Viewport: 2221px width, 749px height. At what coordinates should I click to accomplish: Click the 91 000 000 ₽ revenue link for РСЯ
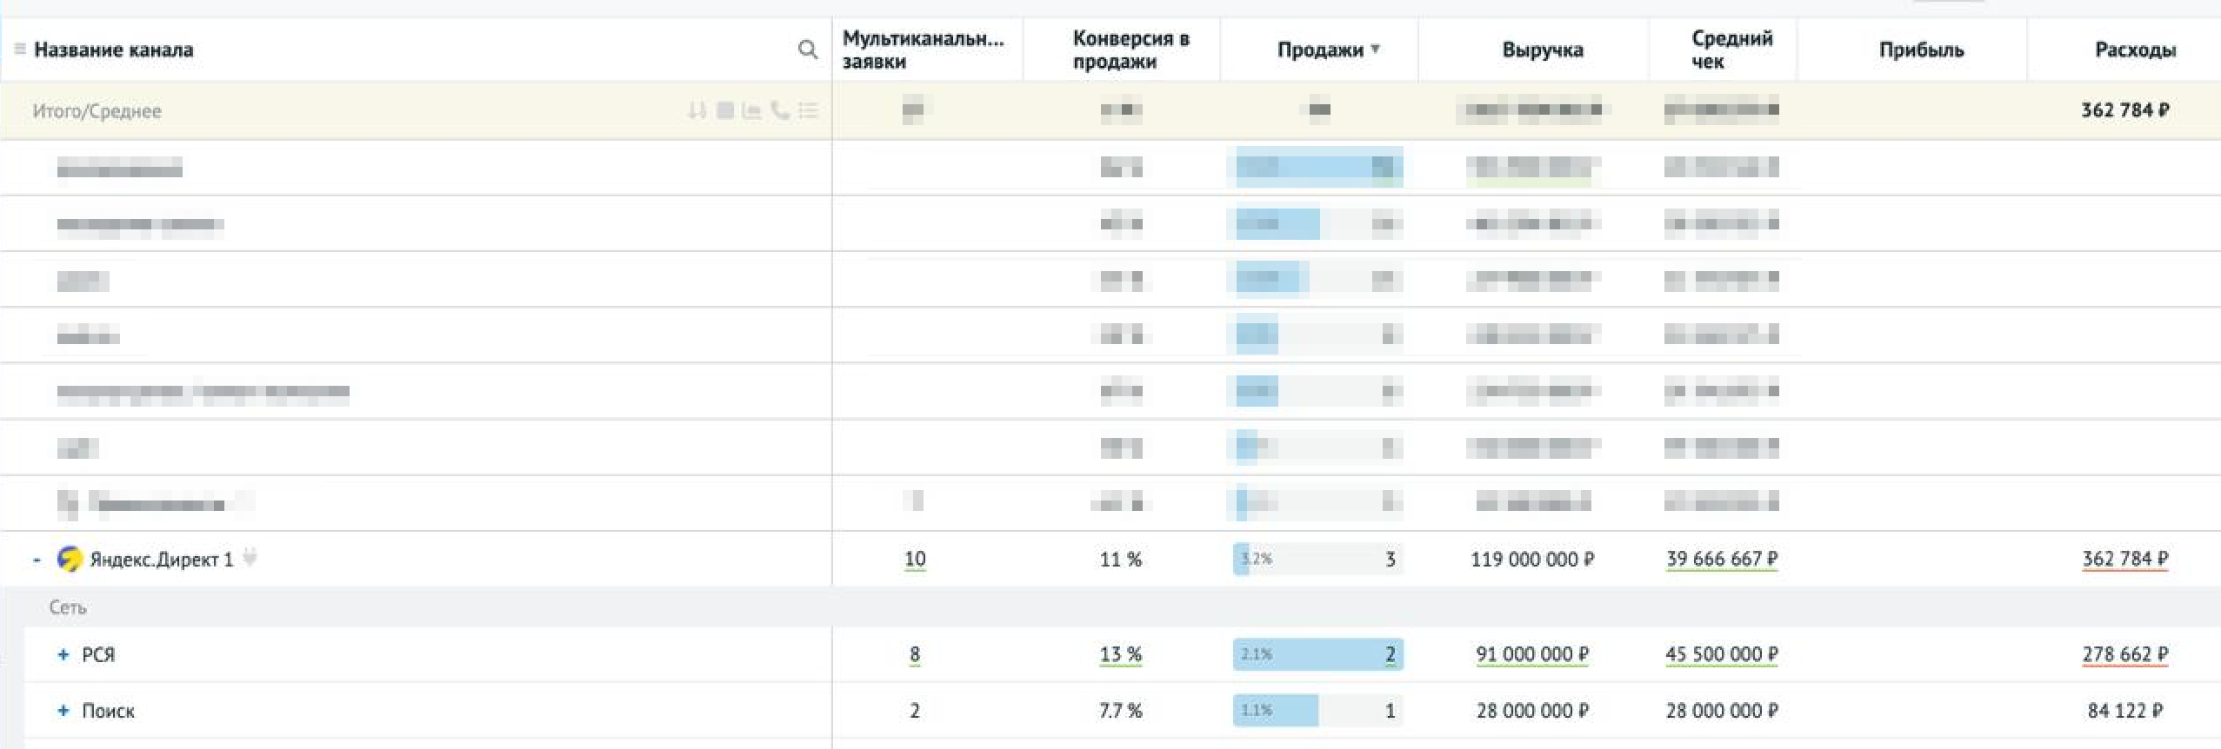(x=1531, y=654)
